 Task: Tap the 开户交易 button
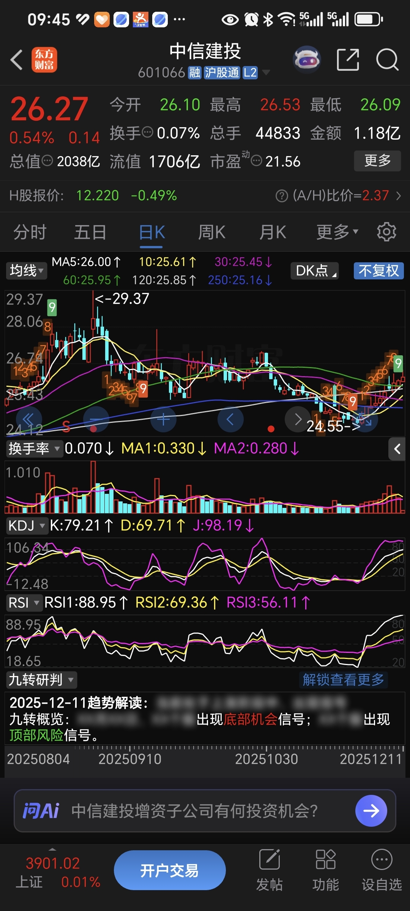(170, 870)
